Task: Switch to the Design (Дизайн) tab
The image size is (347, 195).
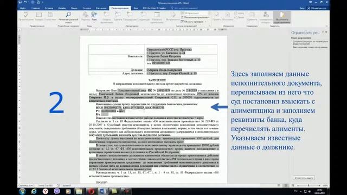Action: [62, 8]
